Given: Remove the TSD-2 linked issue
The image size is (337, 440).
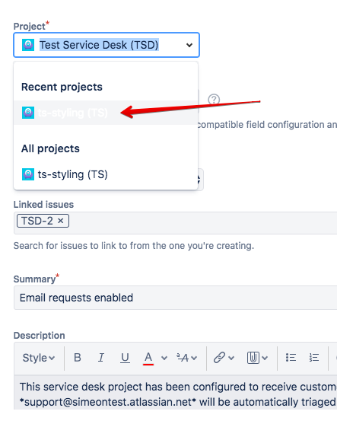Looking at the screenshot, I should [x=60, y=221].
